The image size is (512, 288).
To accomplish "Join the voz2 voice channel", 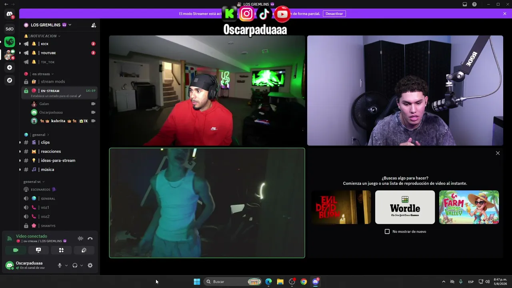I will point(60,216).
